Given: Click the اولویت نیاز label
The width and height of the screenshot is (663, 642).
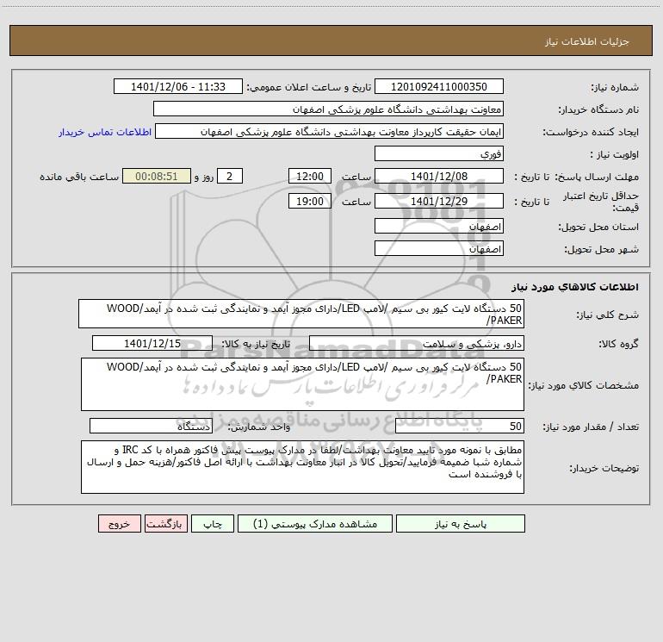Looking at the screenshot, I should click(x=615, y=154).
